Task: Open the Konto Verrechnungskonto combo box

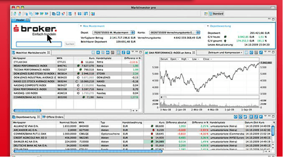Action: pos(175,33)
